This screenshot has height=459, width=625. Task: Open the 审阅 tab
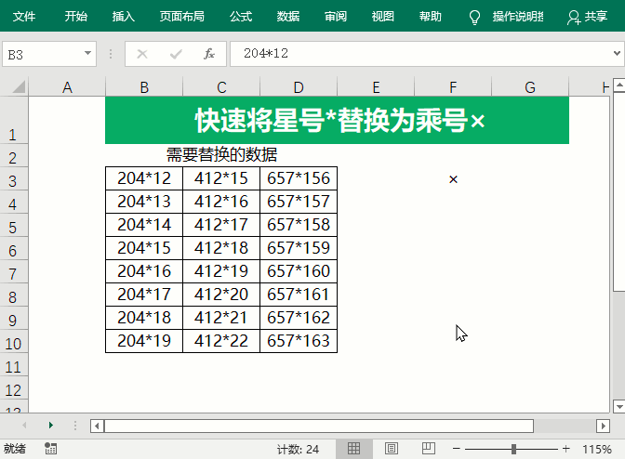336,17
